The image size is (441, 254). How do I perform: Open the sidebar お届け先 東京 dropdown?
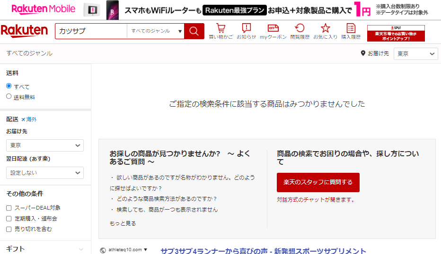coord(45,145)
